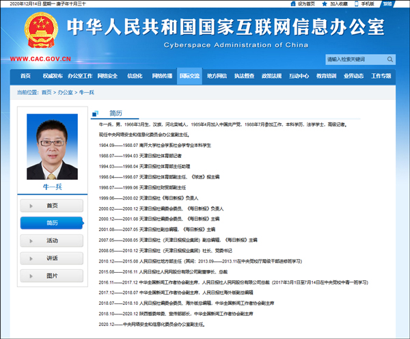Open the 首页 navigation menu item
This screenshot has height=339, width=410.
25,76
